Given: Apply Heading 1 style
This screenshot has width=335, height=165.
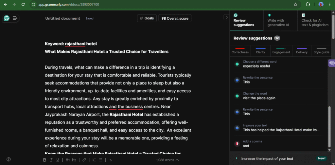Looking at the screenshot, I should click(x=67, y=160).
